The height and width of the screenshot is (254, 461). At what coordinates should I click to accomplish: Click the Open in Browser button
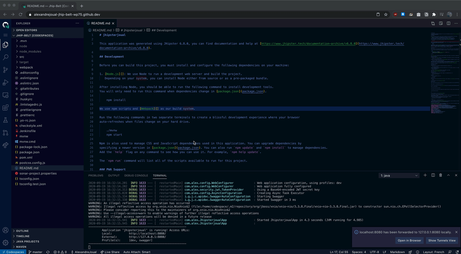tap(409, 240)
